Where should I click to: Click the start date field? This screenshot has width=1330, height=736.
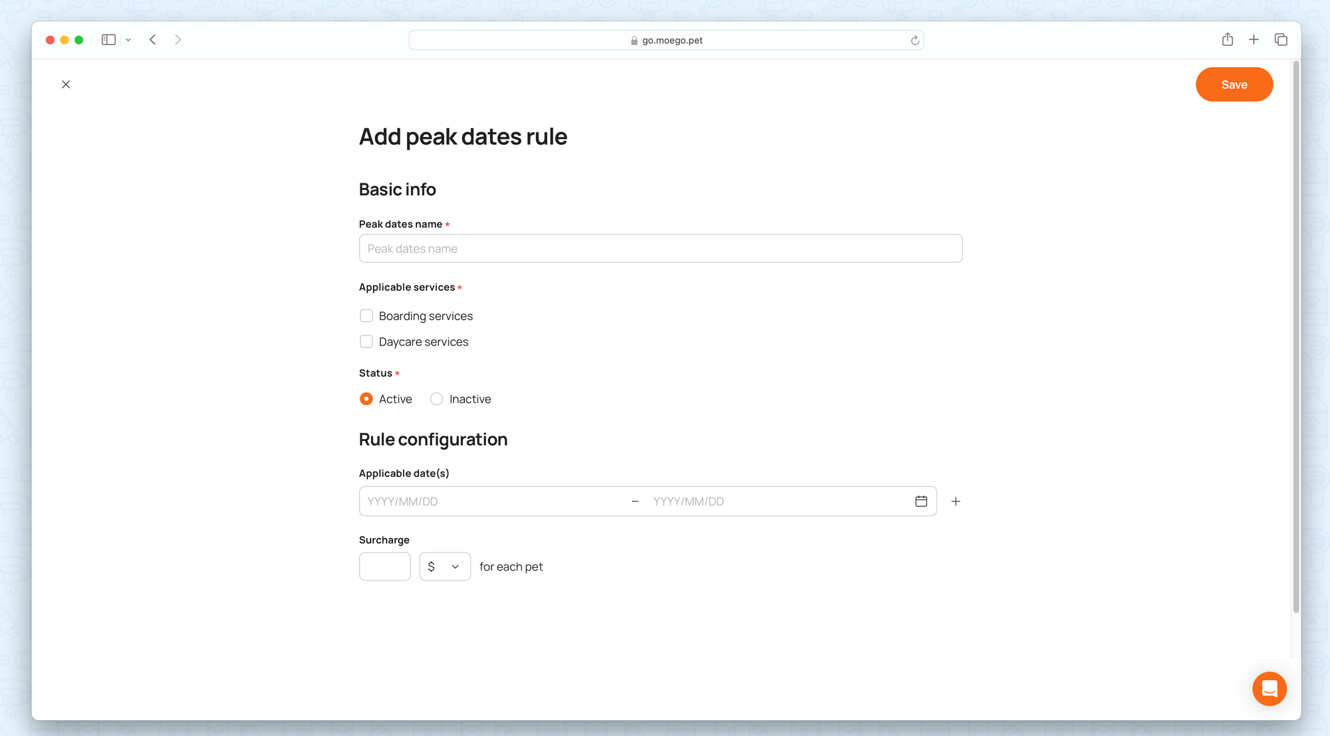click(x=492, y=502)
